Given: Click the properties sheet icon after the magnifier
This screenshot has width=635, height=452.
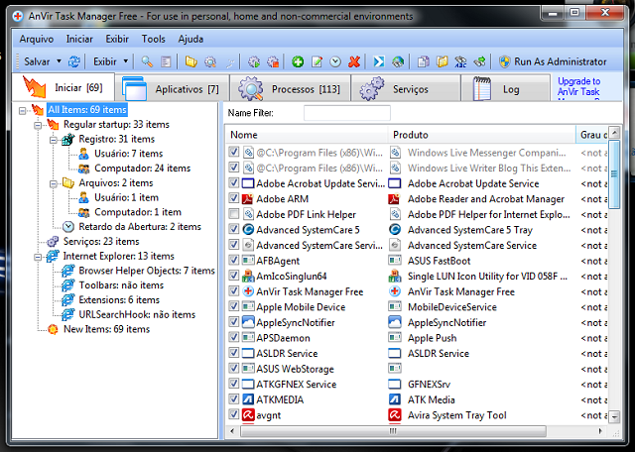Looking at the screenshot, I should [166, 61].
